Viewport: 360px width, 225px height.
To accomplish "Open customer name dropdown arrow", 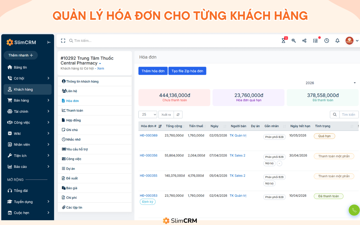I will (100, 64).
